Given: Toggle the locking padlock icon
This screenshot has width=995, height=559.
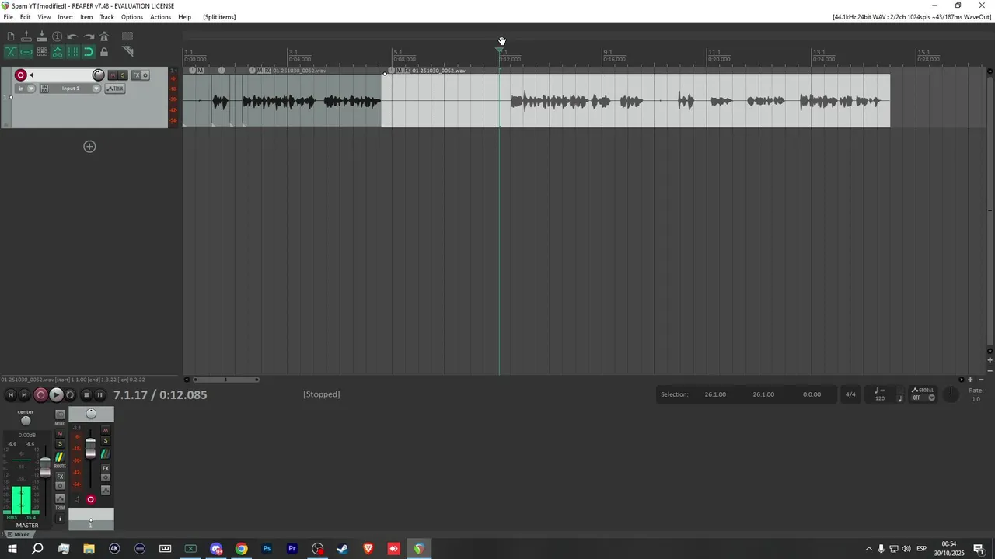Looking at the screenshot, I should pos(104,52).
